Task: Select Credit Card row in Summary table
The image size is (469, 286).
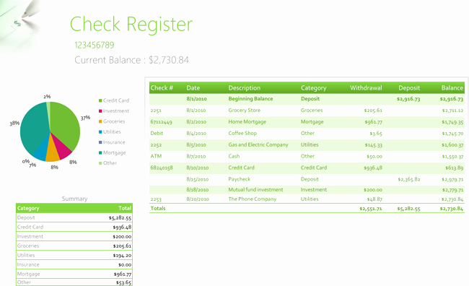Action: pos(74,227)
